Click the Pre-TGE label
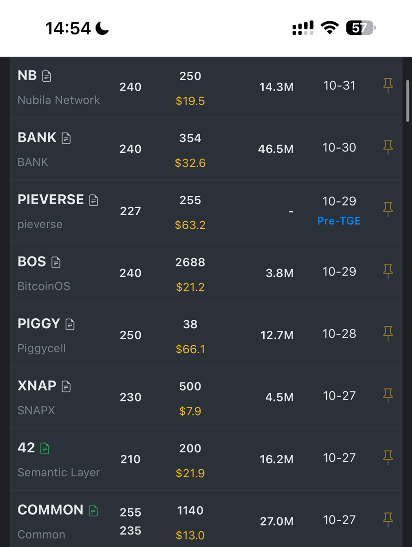The height and width of the screenshot is (547, 412). (x=339, y=221)
